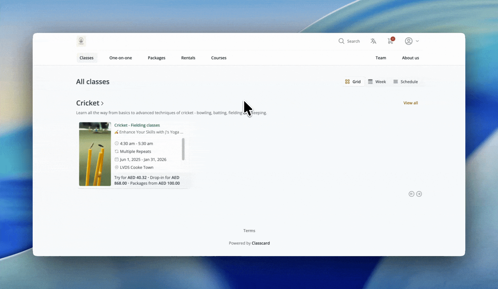Image resolution: width=498 pixels, height=289 pixels.
Task: Open the Packages tab
Action: 156,58
